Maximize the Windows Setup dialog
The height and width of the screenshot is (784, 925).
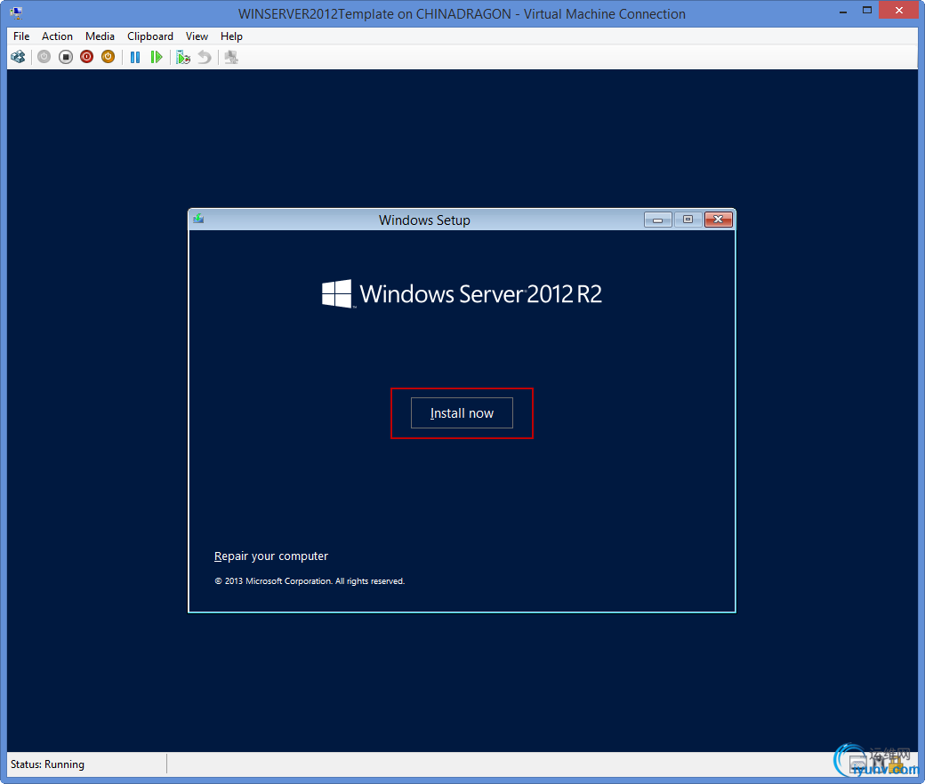click(x=688, y=220)
